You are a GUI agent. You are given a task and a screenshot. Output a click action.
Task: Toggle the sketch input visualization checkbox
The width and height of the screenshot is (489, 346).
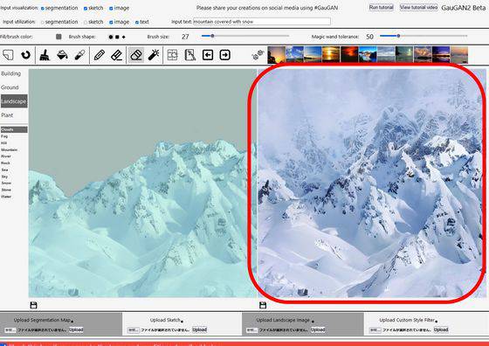(x=86, y=9)
